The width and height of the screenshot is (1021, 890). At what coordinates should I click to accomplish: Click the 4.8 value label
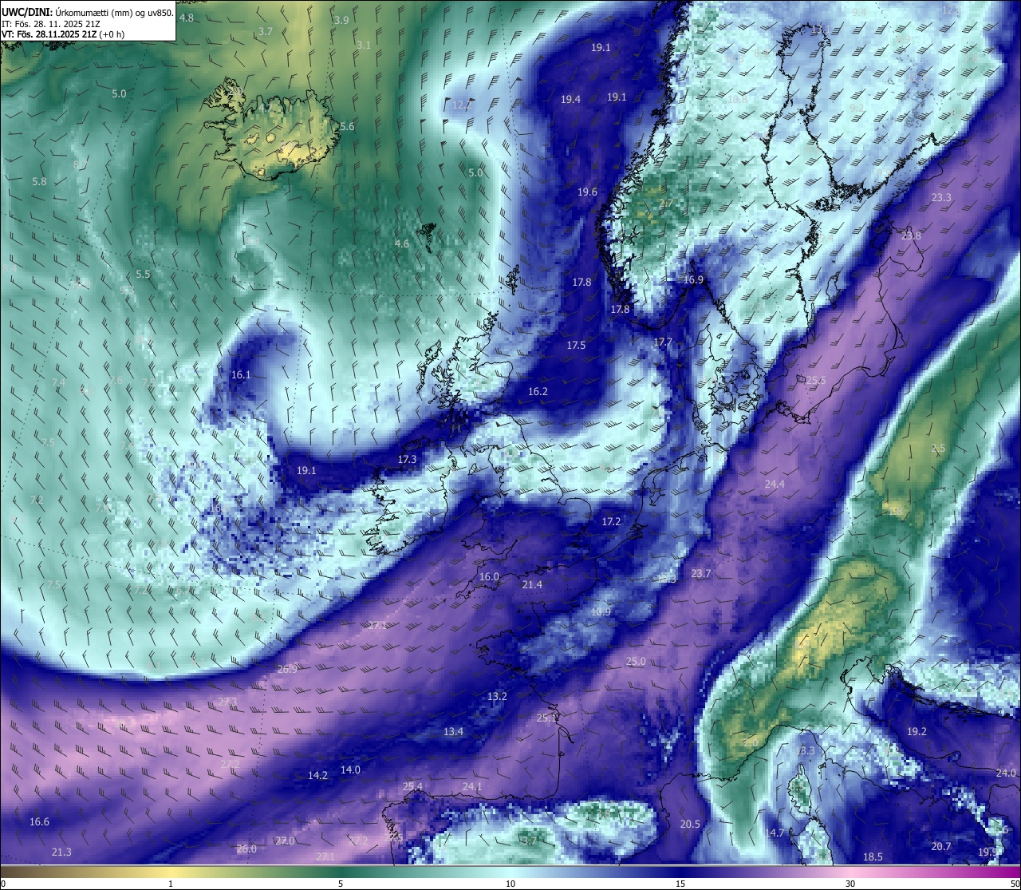click(186, 18)
